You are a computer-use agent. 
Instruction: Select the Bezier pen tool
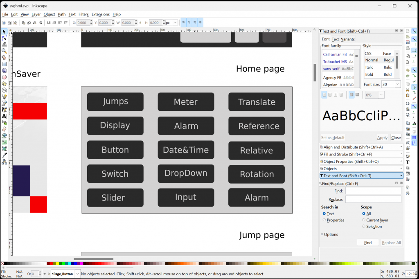(4, 103)
